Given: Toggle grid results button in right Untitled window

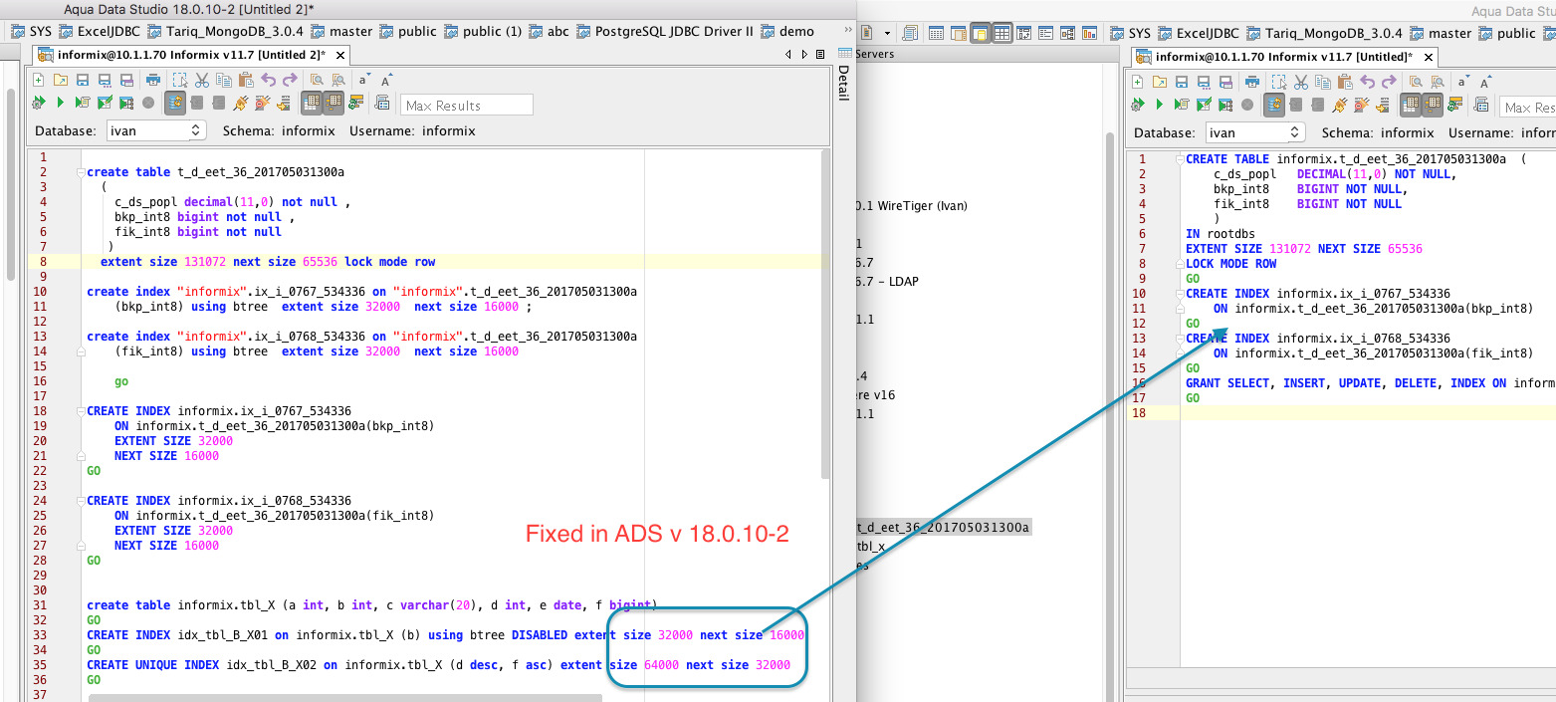Looking at the screenshot, I should 1411,104.
